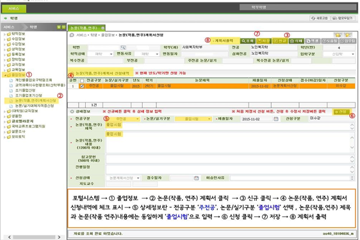Image resolution: width=360 pixels, height=240 pixels.
Task: Click the 학번 search magnifier icon
Action: (123, 47)
